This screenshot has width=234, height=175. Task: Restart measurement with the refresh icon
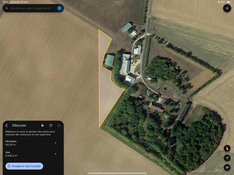(x=51, y=125)
